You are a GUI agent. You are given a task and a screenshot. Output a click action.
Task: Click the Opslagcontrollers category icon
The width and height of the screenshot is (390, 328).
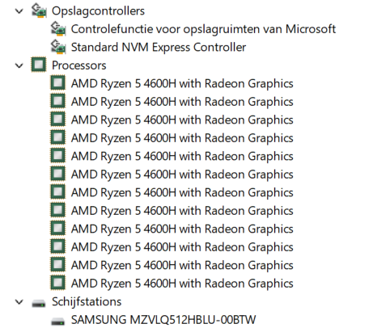pos(39,11)
